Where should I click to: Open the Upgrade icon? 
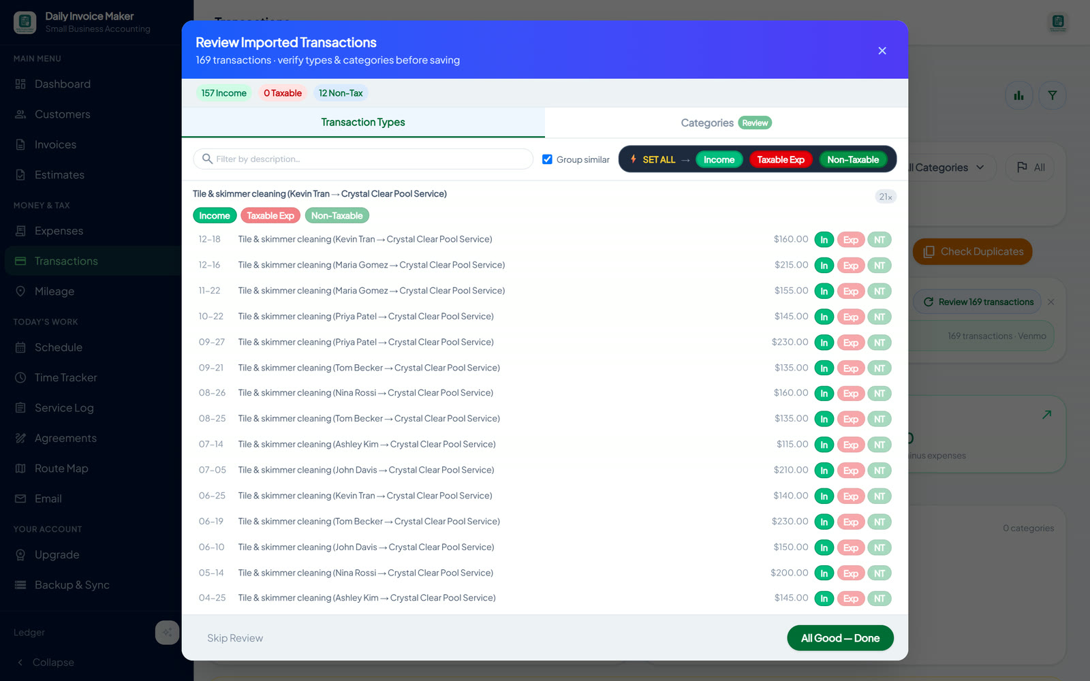click(20, 555)
